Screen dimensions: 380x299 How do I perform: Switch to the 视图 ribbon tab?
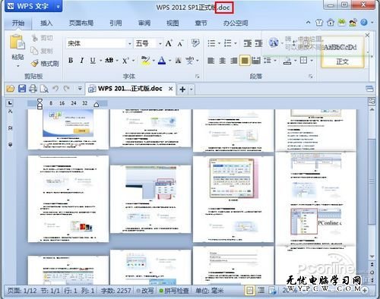[173, 24]
